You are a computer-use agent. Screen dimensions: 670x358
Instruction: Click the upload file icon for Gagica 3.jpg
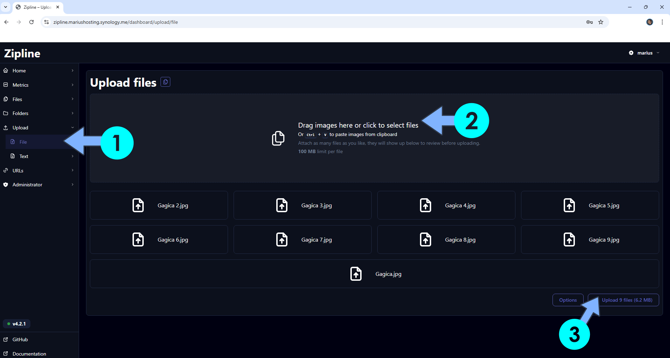[x=282, y=205]
